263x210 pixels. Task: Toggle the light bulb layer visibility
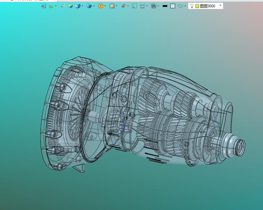click(192, 6)
